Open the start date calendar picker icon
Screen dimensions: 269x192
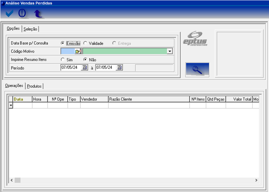[85, 68]
